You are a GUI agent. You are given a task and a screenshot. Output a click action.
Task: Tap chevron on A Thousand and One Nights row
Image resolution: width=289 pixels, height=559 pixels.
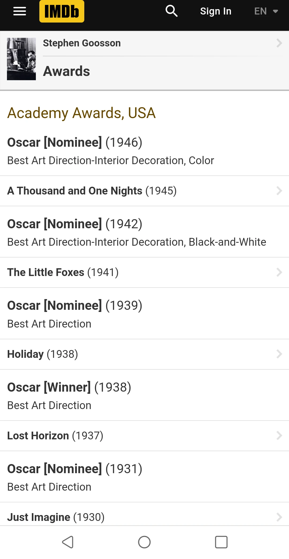point(279,191)
